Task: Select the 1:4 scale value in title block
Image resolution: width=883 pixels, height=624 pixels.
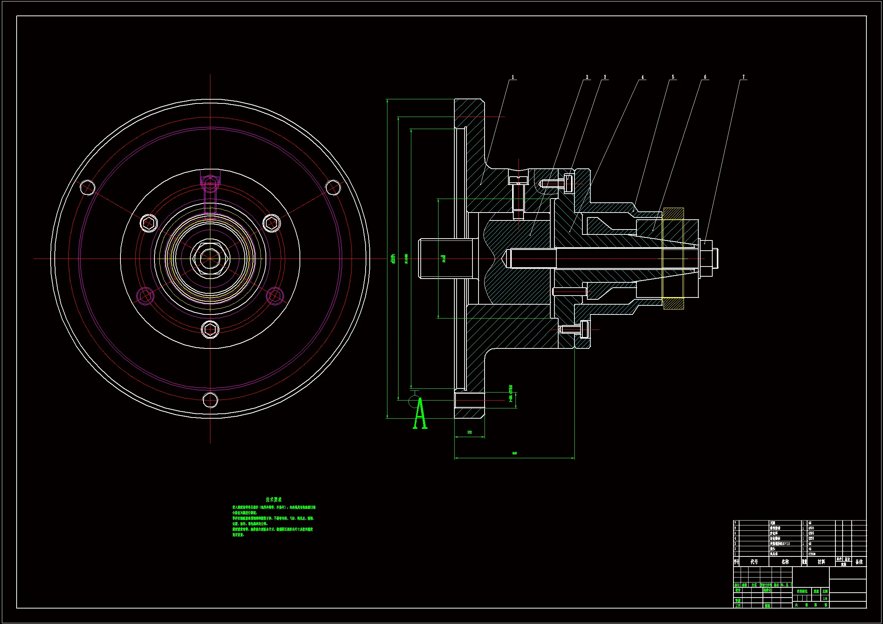Action: [x=824, y=599]
